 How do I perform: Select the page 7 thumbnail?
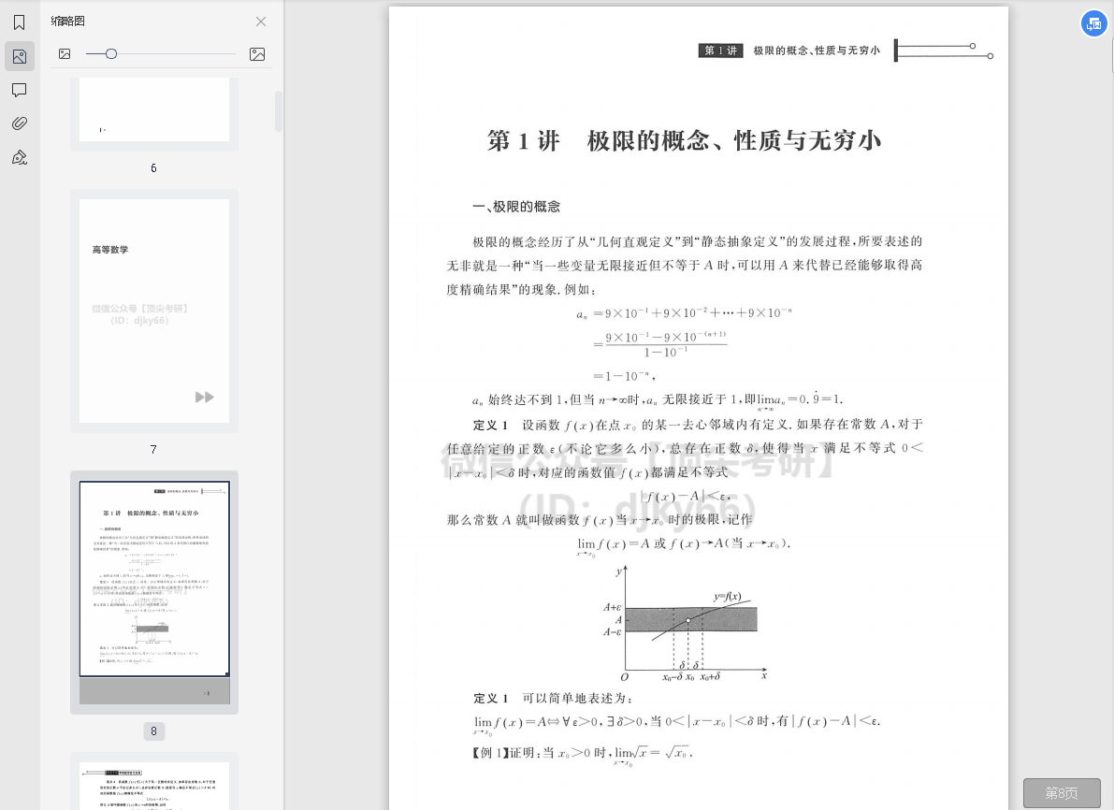tap(154, 311)
